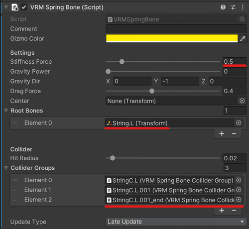The image size is (249, 229).
Task: Open the Update Type dropdown
Action: [176, 222]
